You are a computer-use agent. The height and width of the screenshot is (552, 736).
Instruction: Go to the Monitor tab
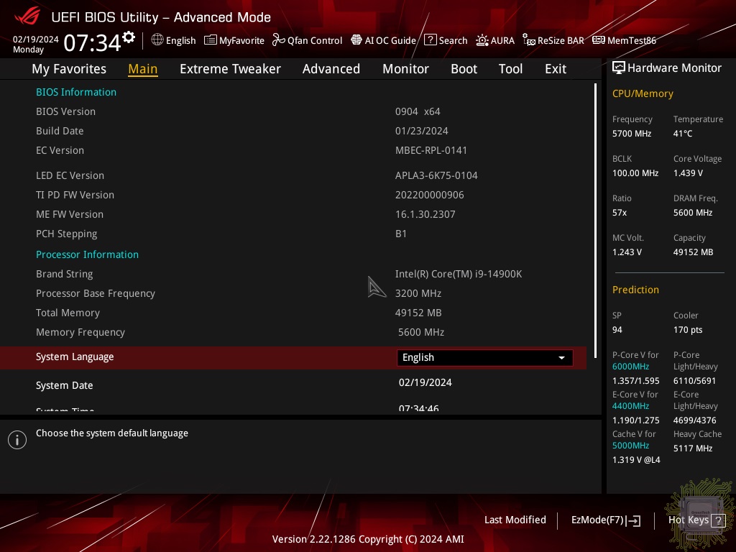405,69
